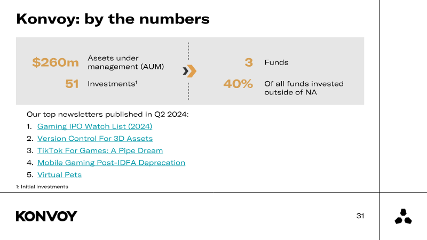This screenshot has width=427, height=240.
Task: Select the 51 investments number
Action: pos(72,84)
